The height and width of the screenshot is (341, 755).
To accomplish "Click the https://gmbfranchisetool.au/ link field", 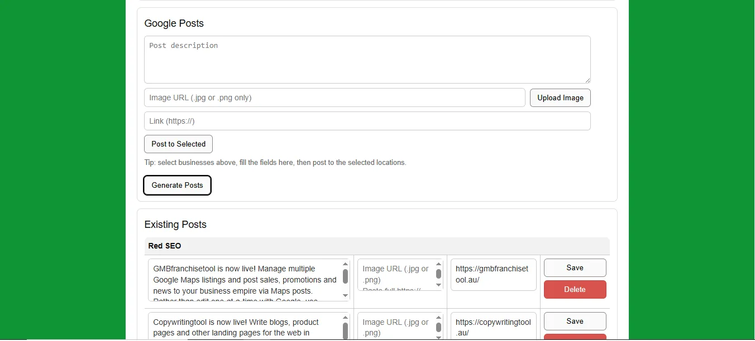I will pos(493,275).
